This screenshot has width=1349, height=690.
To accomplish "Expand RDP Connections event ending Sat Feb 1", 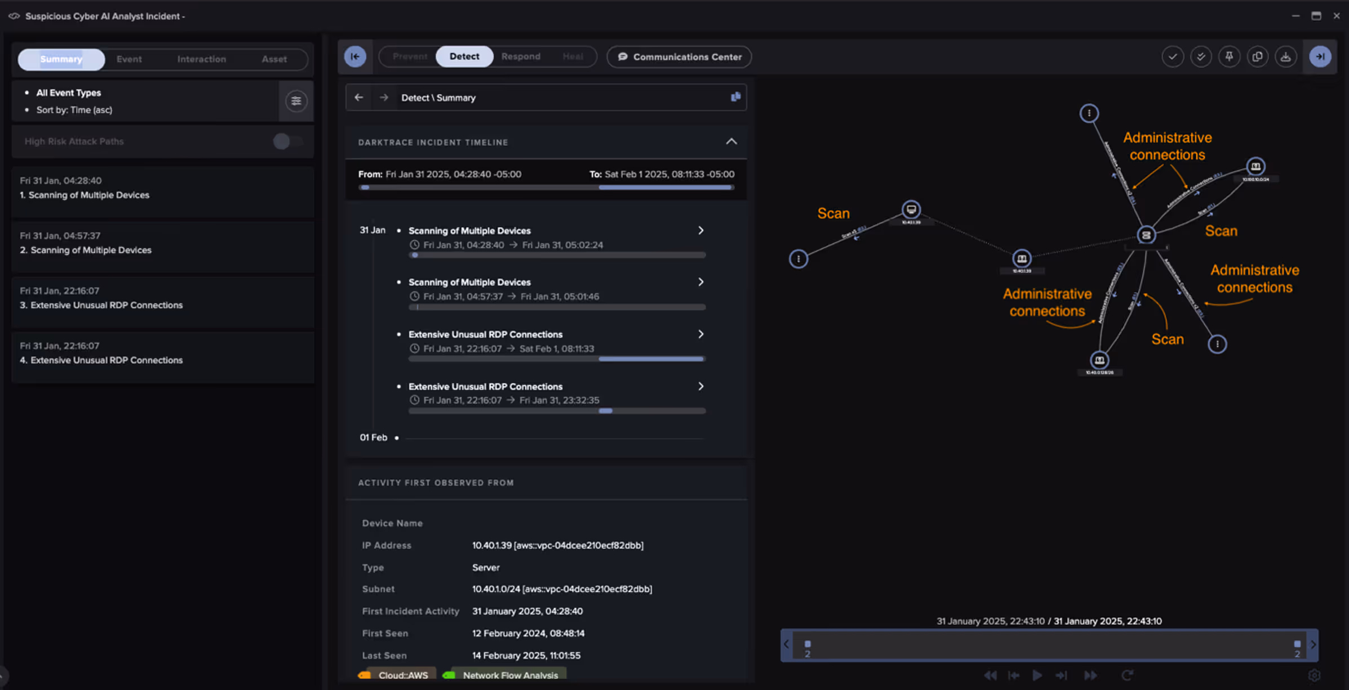I will [700, 334].
